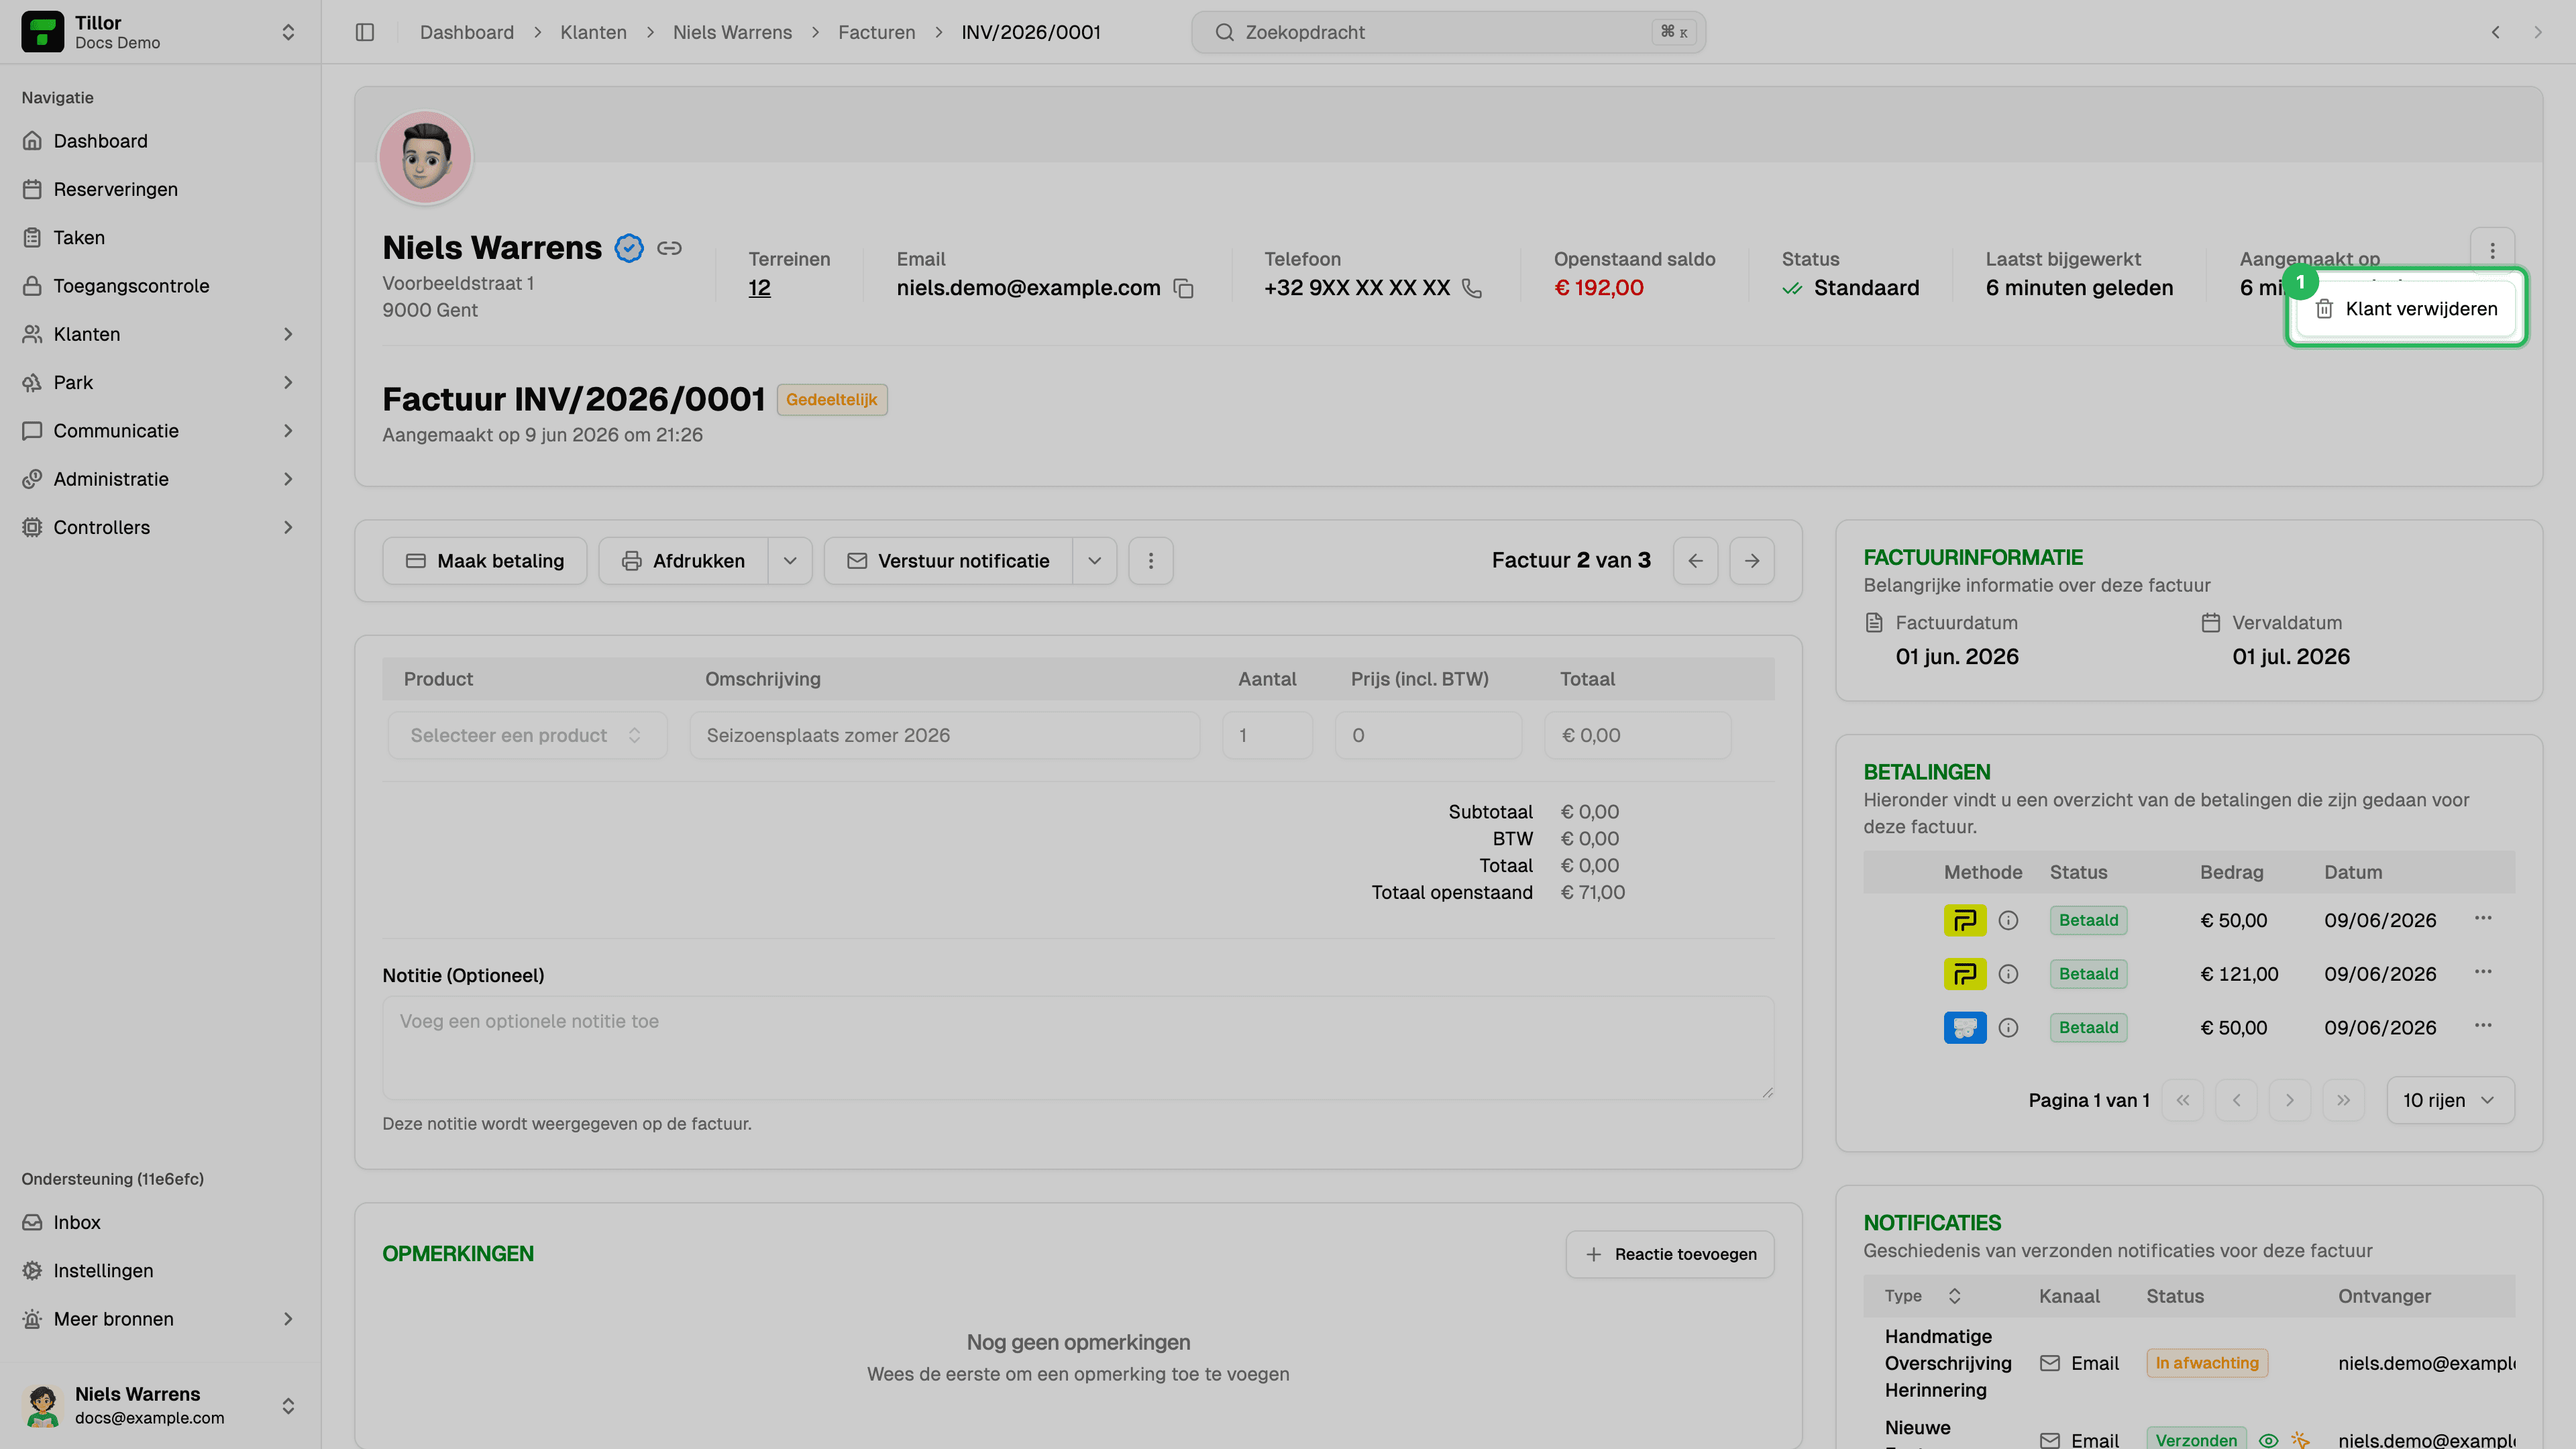
Task: Click the blue payment method icon
Action: 1965,1028
